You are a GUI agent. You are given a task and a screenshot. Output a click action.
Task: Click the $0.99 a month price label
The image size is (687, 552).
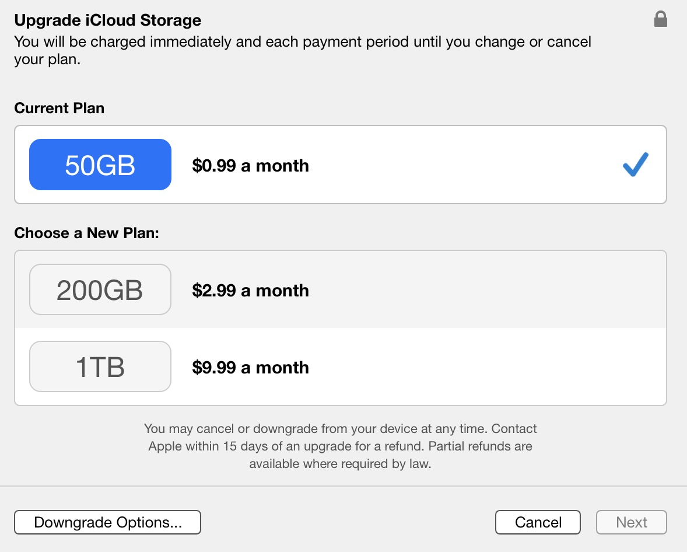(250, 166)
